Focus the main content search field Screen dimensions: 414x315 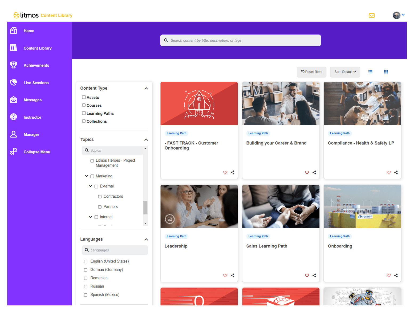pyautogui.click(x=240, y=40)
